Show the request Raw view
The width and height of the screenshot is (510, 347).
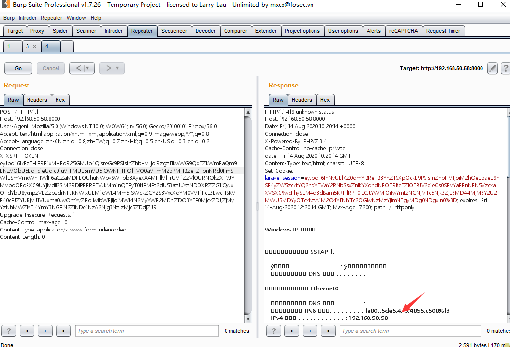click(13, 100)
